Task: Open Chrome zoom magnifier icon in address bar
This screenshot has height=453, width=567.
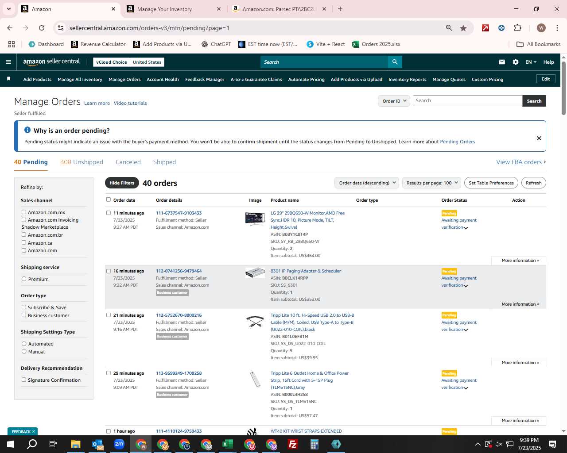Action: [449, 28]
